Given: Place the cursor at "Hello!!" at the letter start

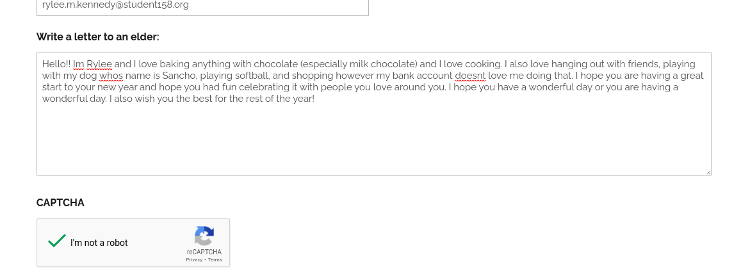Looking at the screenshot, I should 56,64.
